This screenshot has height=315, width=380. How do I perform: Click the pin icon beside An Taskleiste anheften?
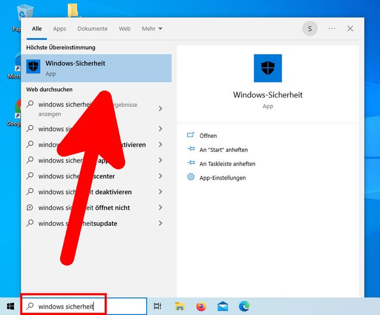[191, 163]
